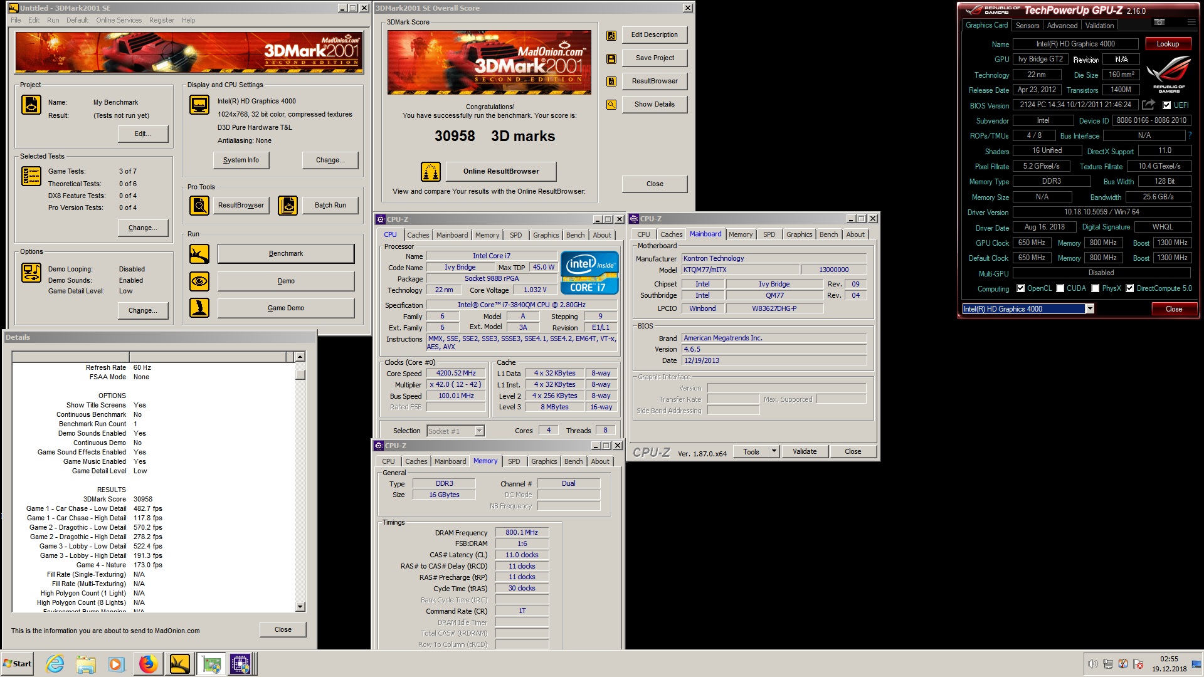Viewport: 1204px width, 677px height.
Task: Toggle the PhysX checkbox in GPU-Z
Action: (x=1095, y=288)
